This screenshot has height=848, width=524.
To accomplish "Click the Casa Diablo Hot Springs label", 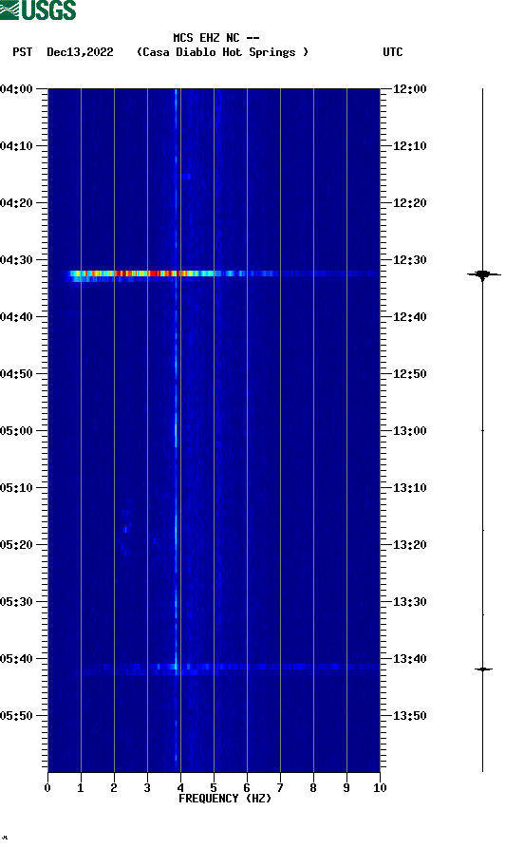I will point(222,52).
